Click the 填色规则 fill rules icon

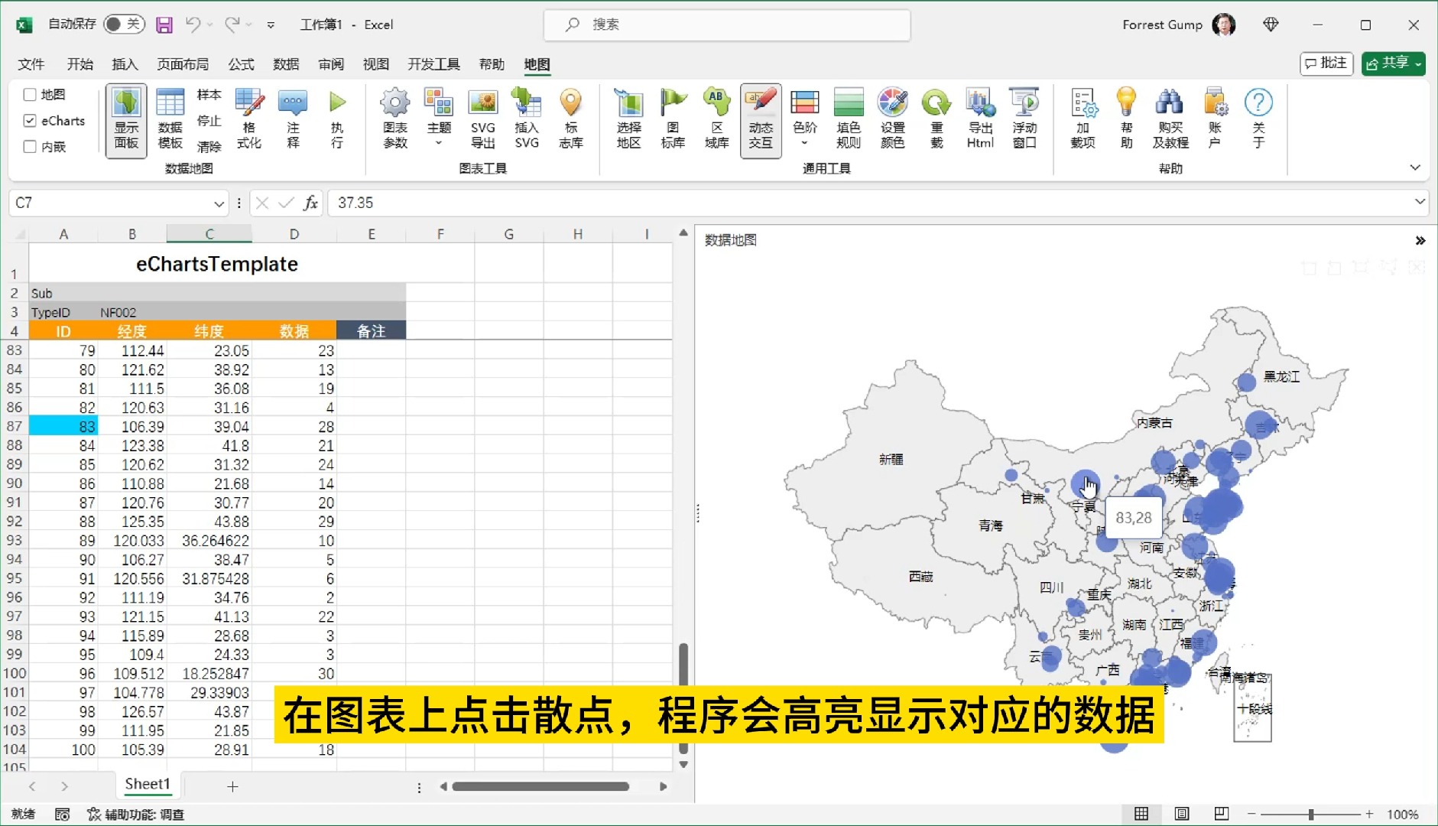[849, 120]
